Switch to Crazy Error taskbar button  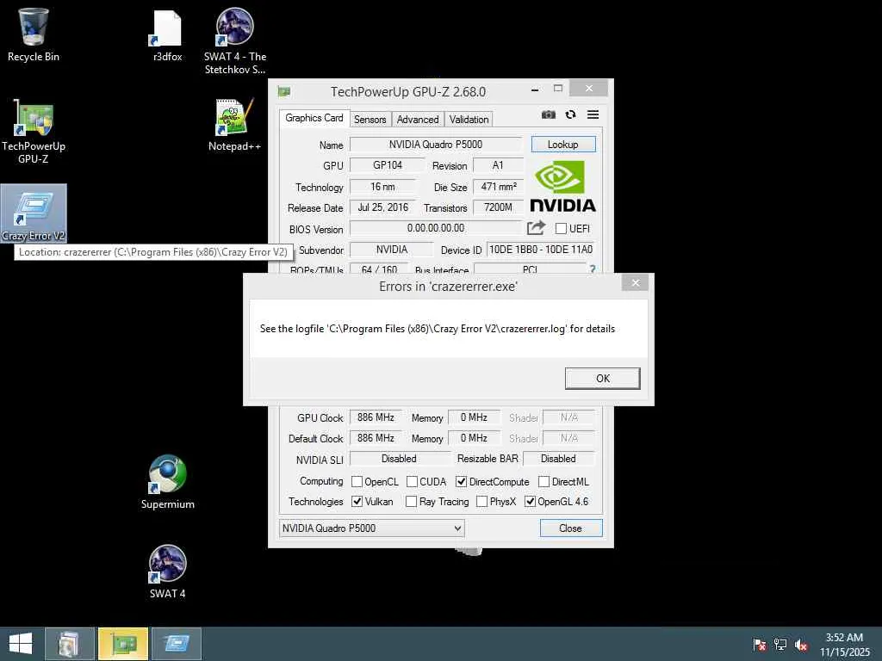(x=177, y=644)
